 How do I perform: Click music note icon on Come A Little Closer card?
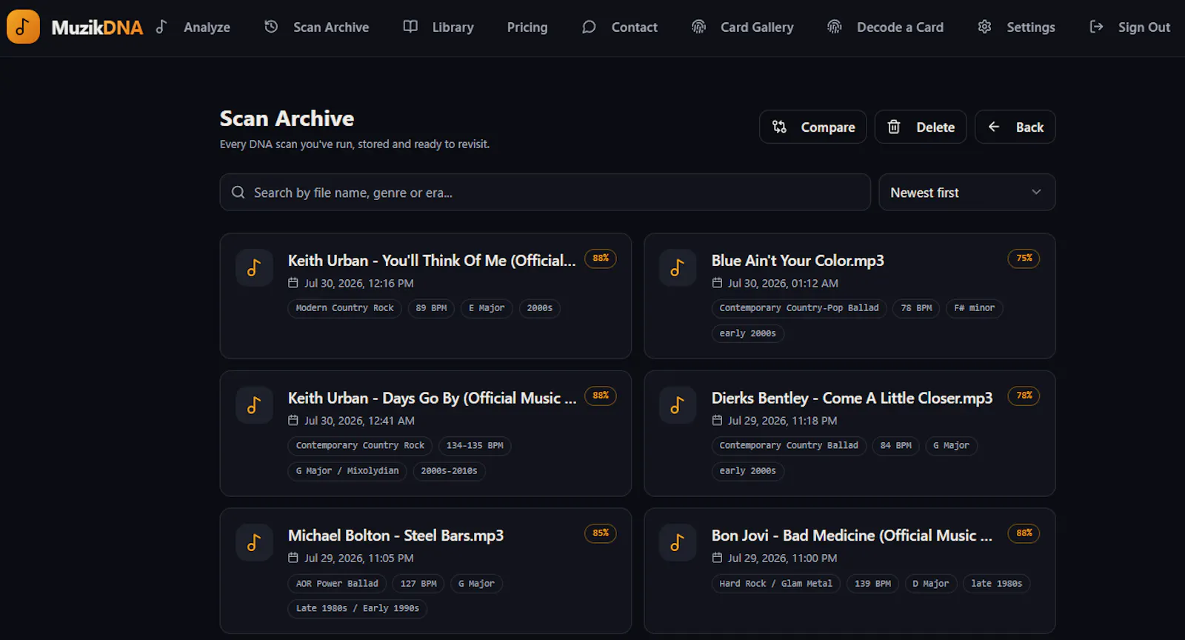pyautogui.click(x=678, y=405)
